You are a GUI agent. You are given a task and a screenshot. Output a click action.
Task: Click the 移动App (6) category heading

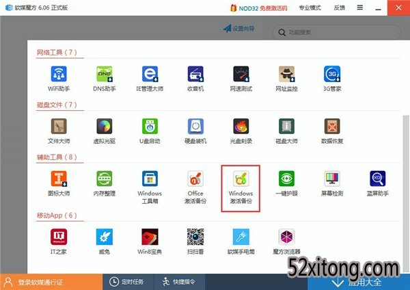tap(57, 215)
